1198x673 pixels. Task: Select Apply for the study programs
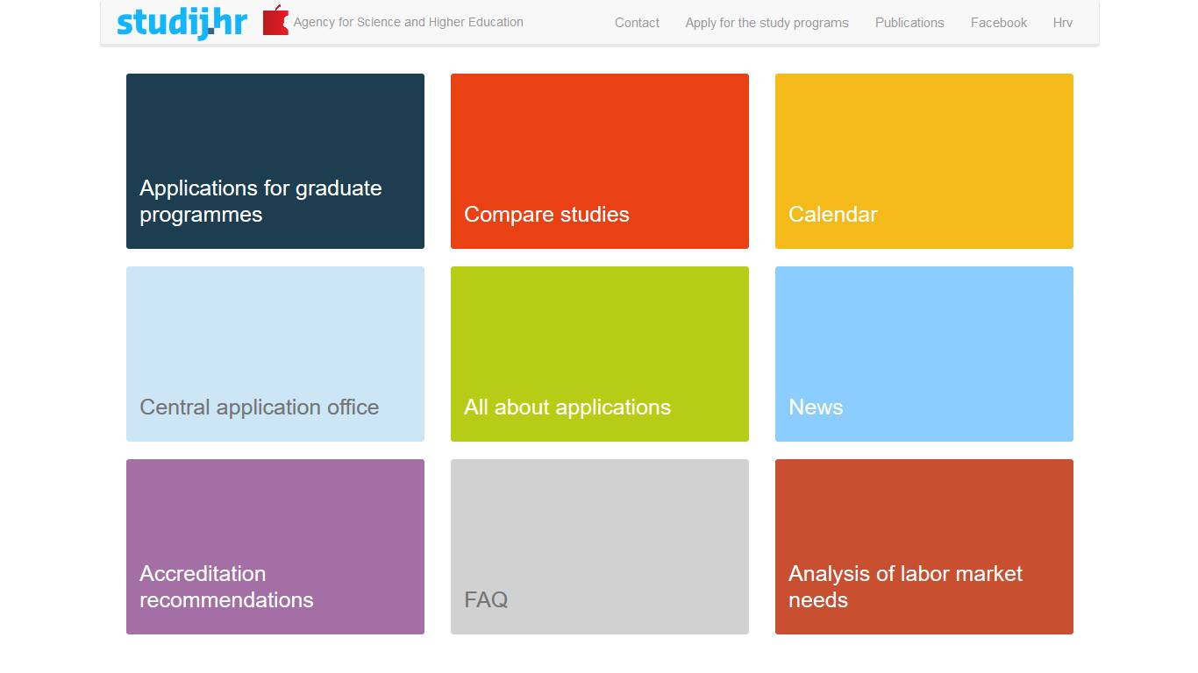point(767,23)
